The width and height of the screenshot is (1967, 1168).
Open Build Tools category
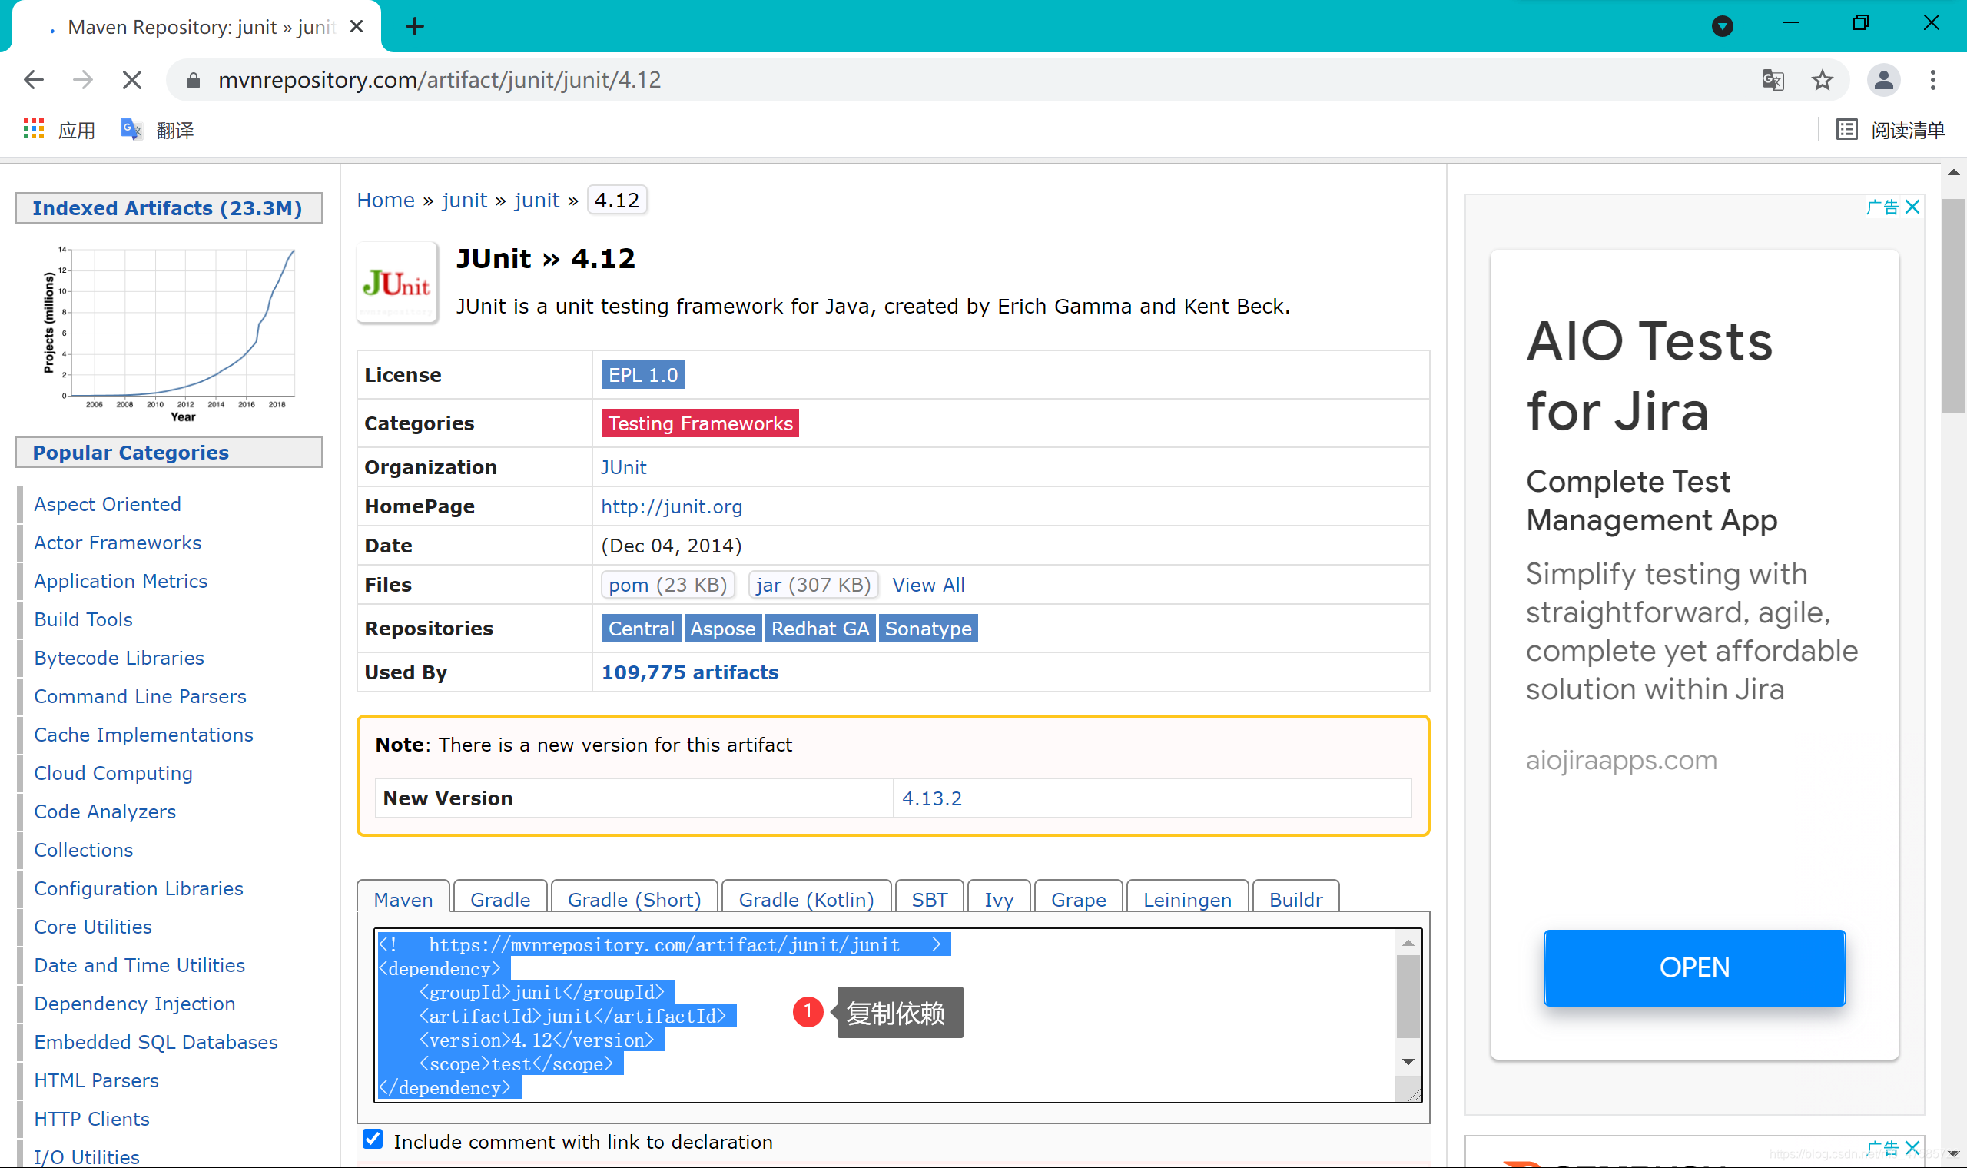(84, 619)
